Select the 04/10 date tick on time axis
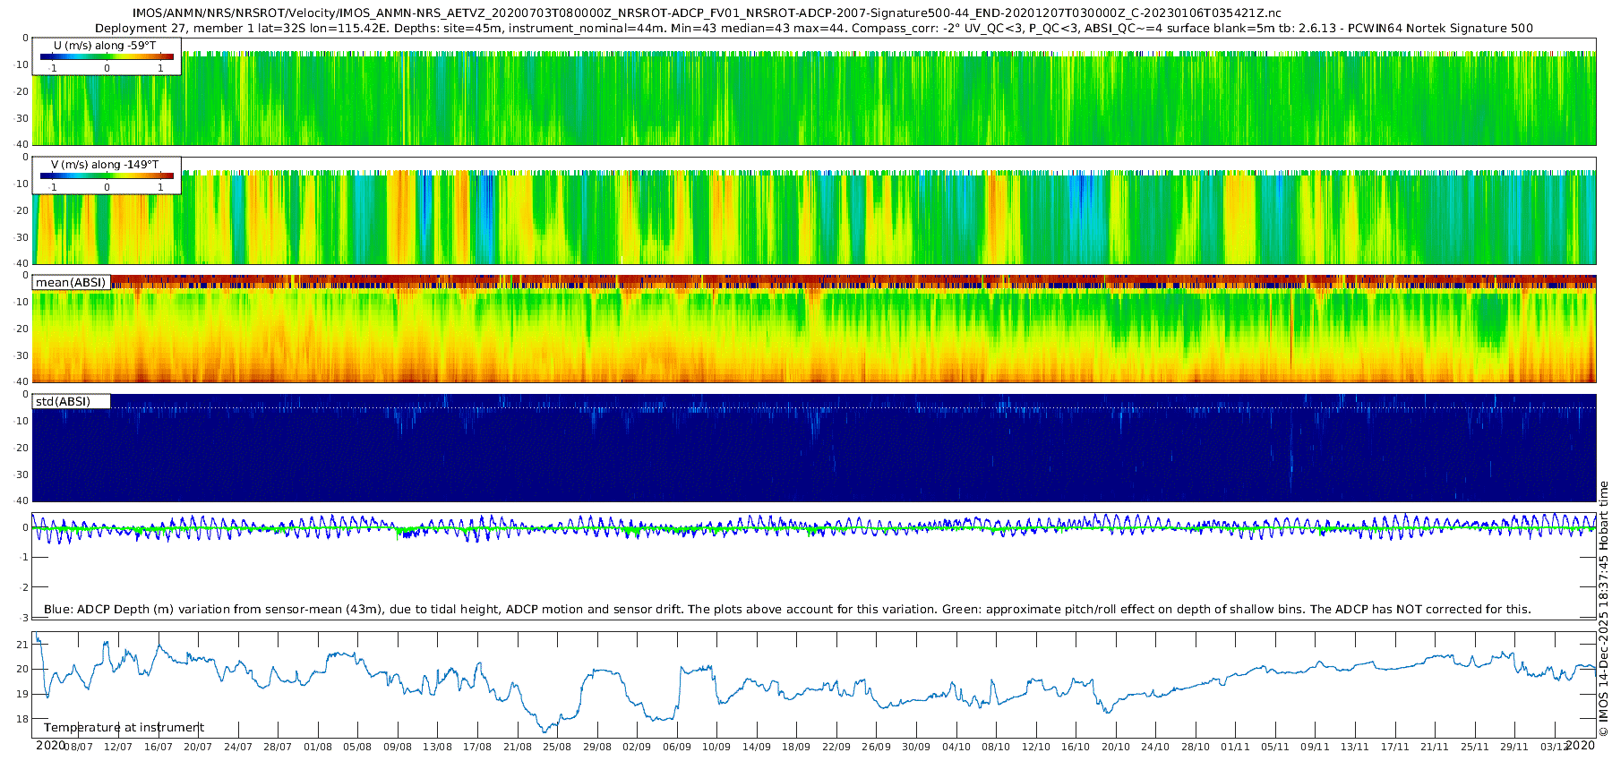This screenshot has height=761, width=1612. click(x=956, y=747)
